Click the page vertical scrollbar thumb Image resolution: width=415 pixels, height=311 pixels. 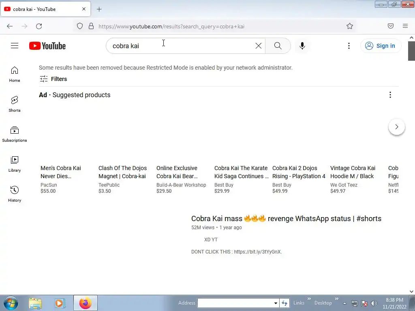[x=412, y=51]
